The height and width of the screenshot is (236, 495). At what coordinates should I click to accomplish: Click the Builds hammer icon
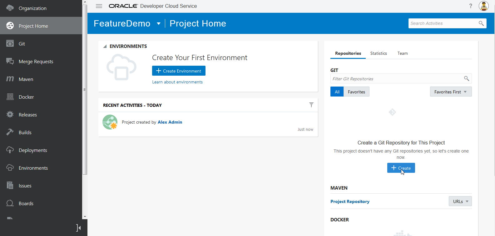[x=10, y=132]
